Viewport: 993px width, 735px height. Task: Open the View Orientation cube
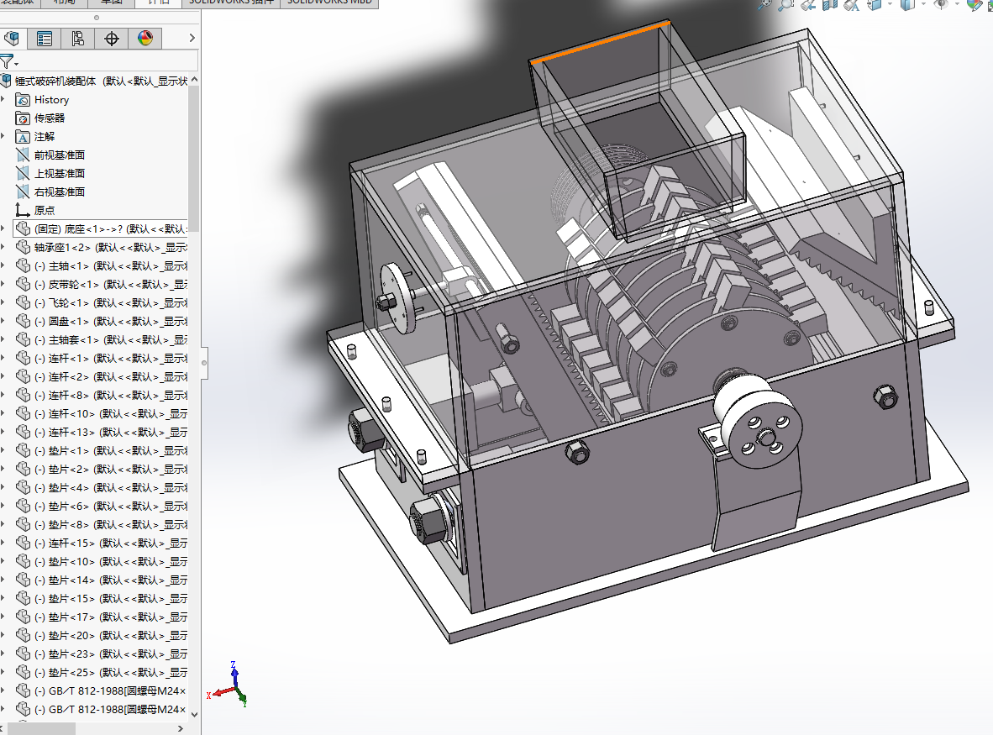click(875, 4)
